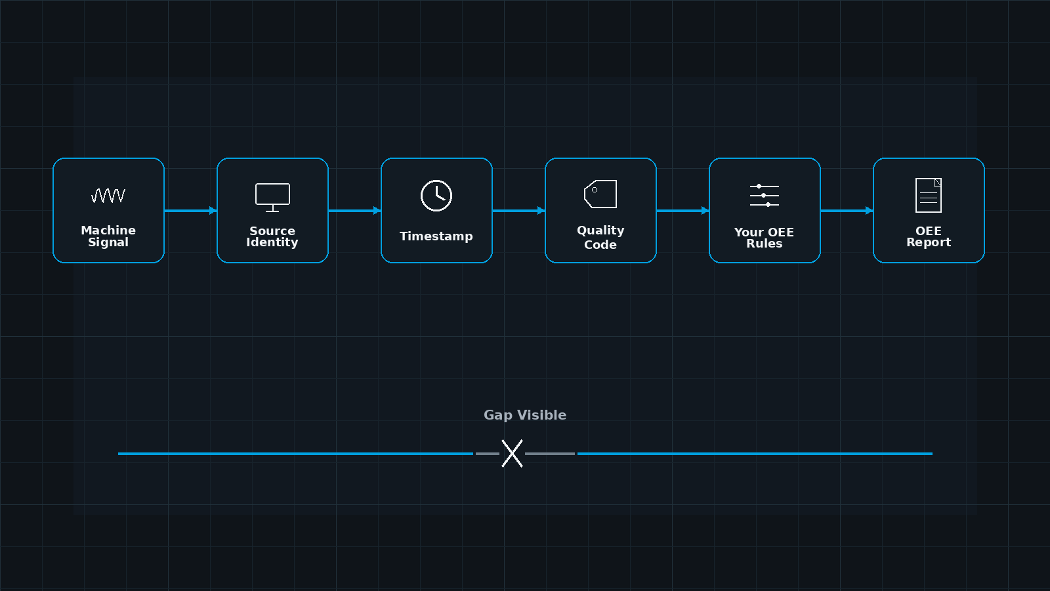Select the 'Source Identity' label
Viewport: 1050px width, 591px height.
coord(272,236)
